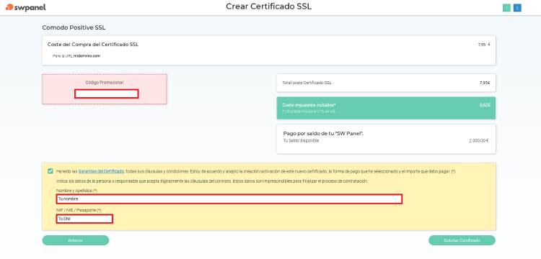Click the 2.000,00 € available balance
541x259 pixels.
[478, 141]
